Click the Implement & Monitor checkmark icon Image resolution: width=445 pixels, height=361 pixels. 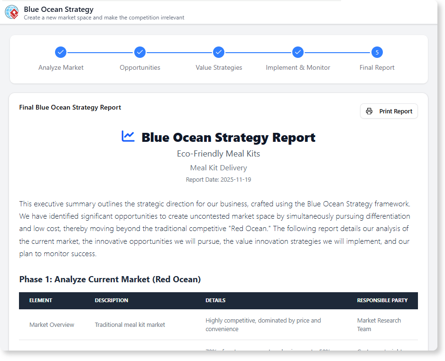pos(298,52)
